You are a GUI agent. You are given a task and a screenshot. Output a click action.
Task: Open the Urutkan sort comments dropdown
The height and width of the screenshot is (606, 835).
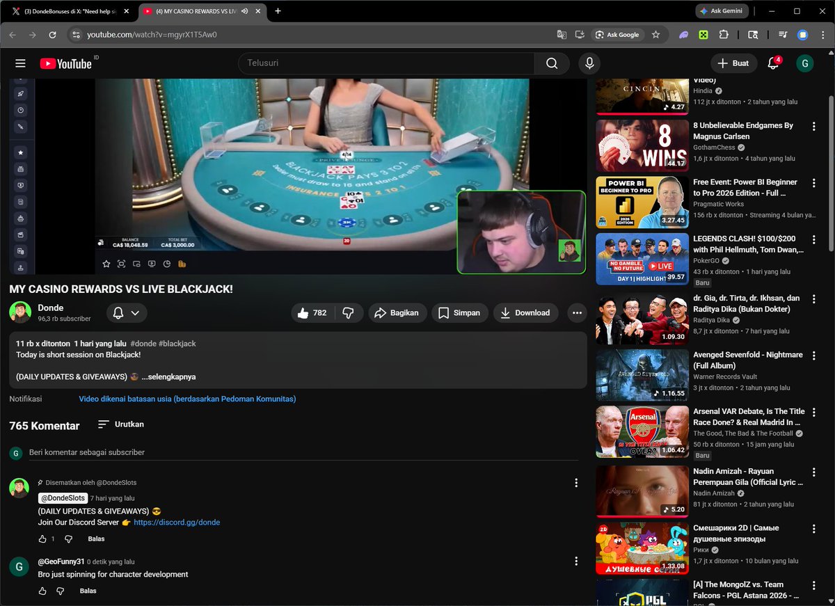121,424
